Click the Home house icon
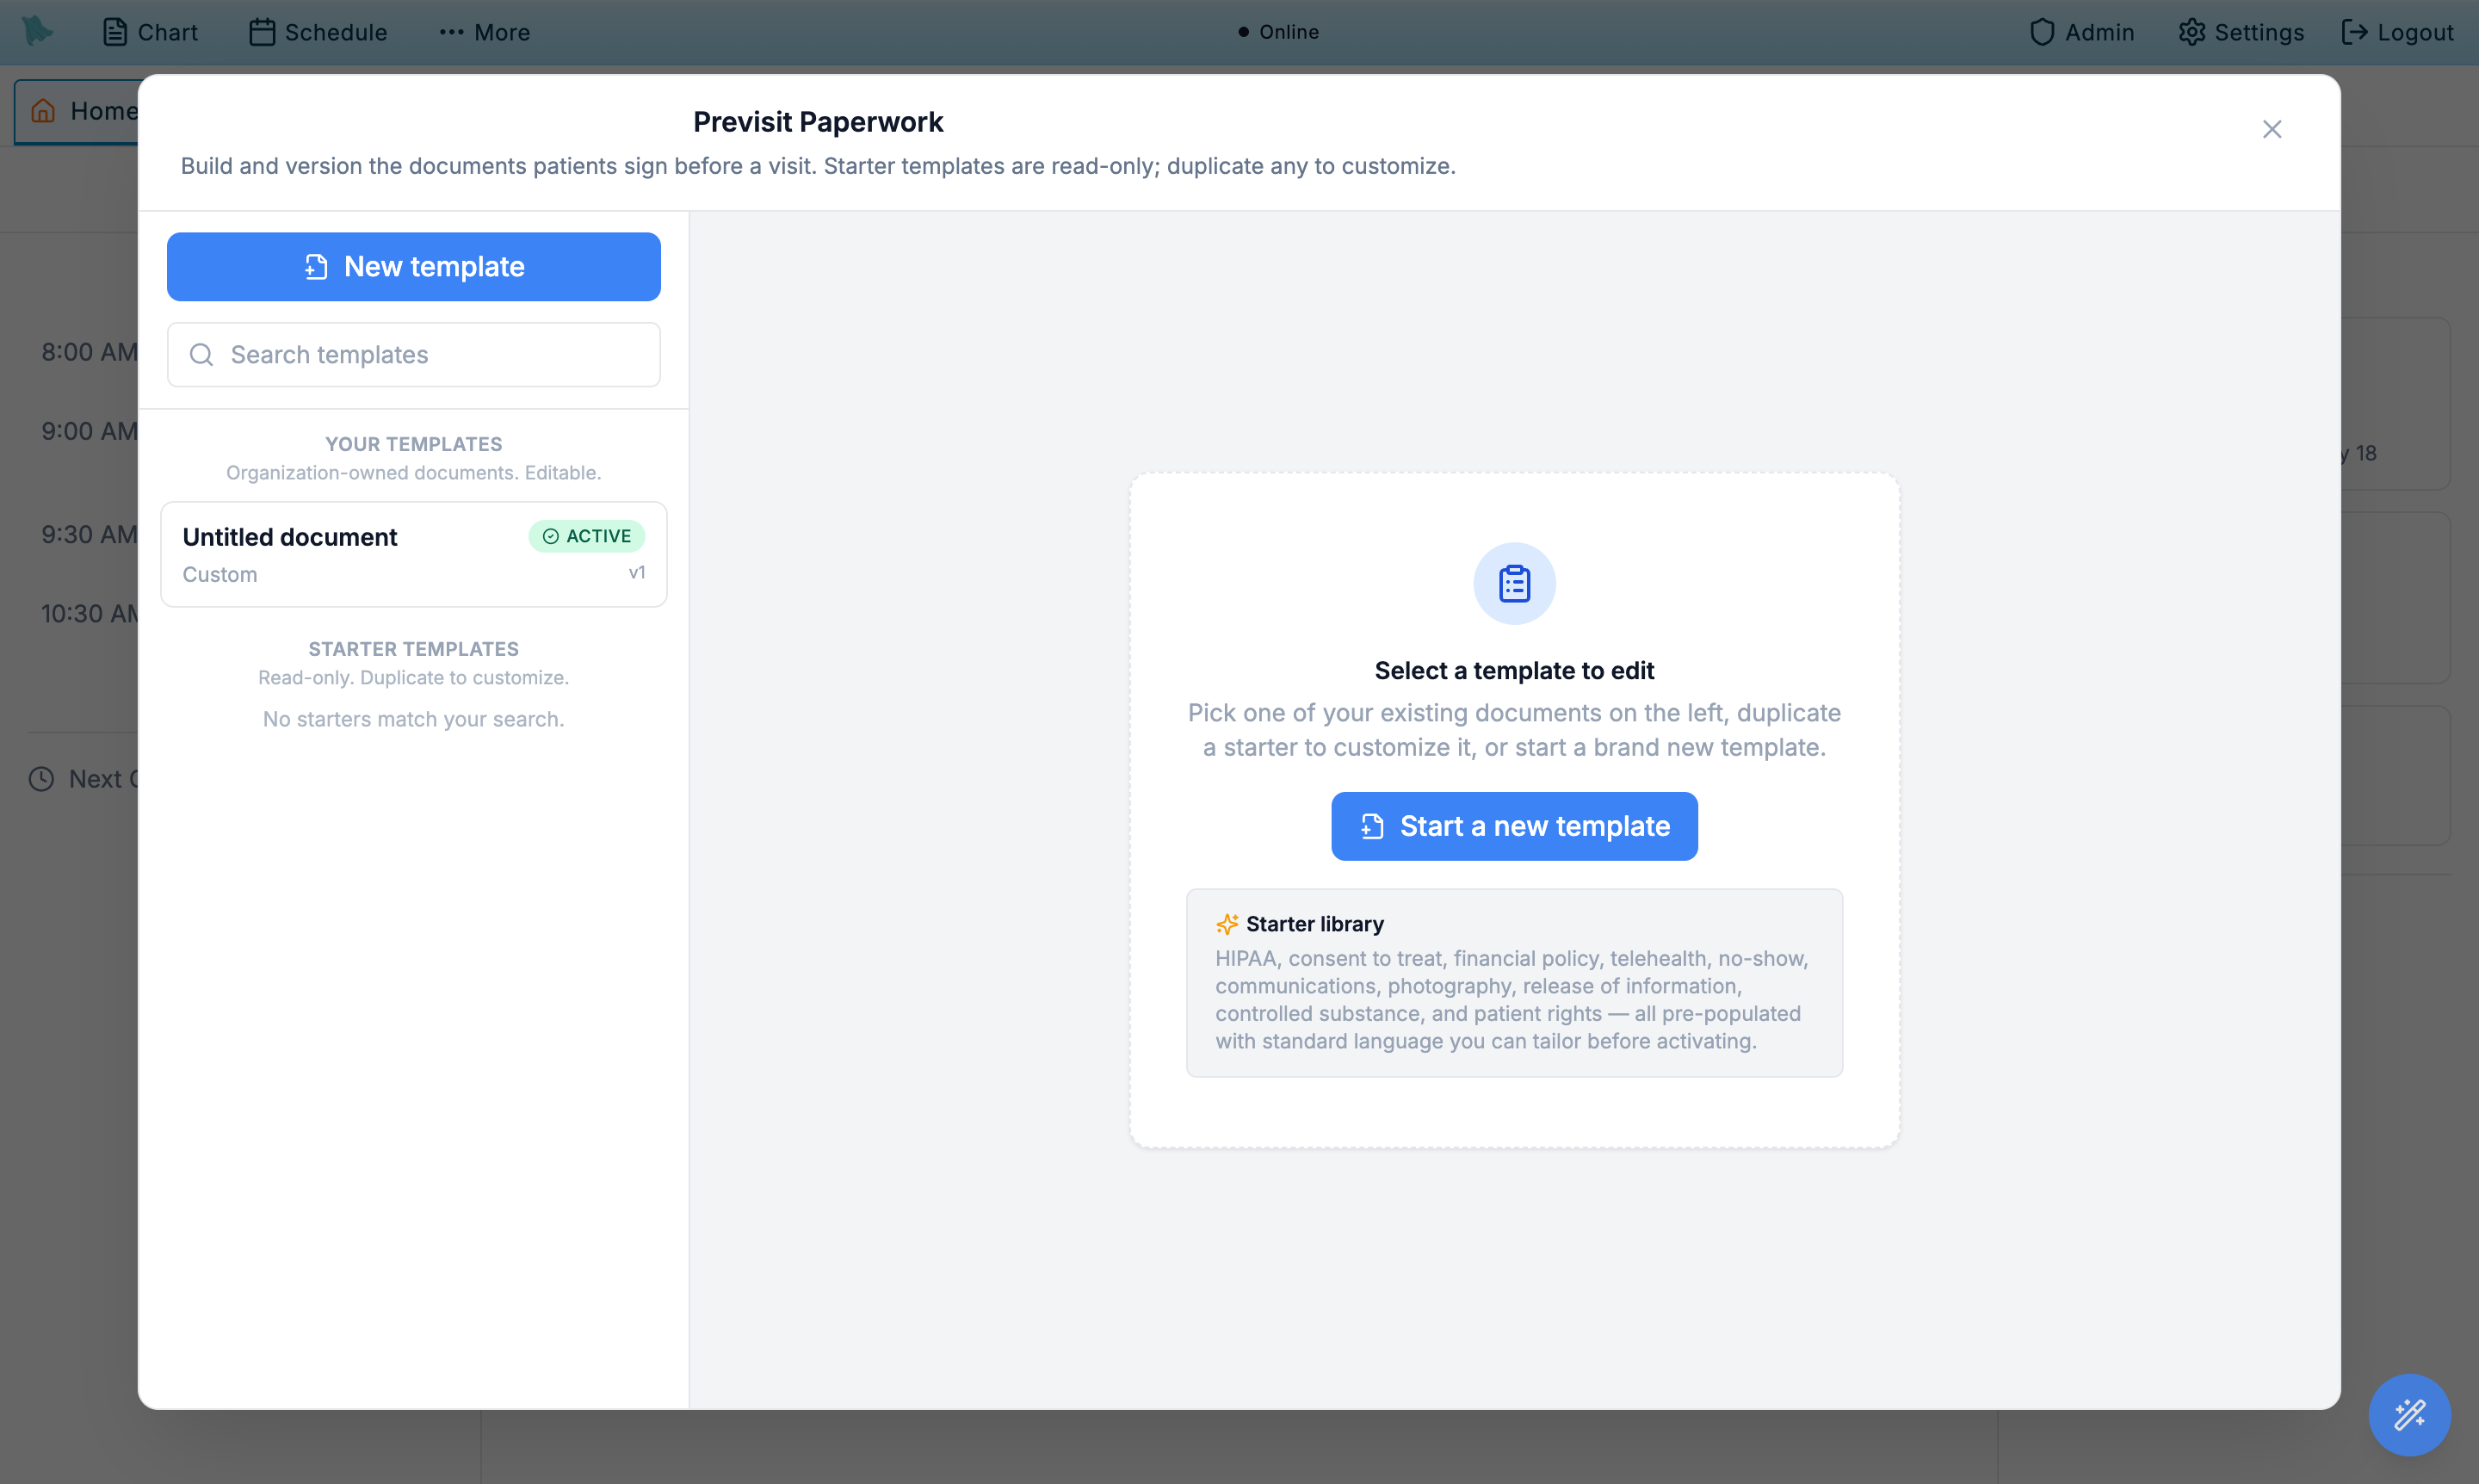This screenshot has width=2479, height=1484. tap(43, 110)
